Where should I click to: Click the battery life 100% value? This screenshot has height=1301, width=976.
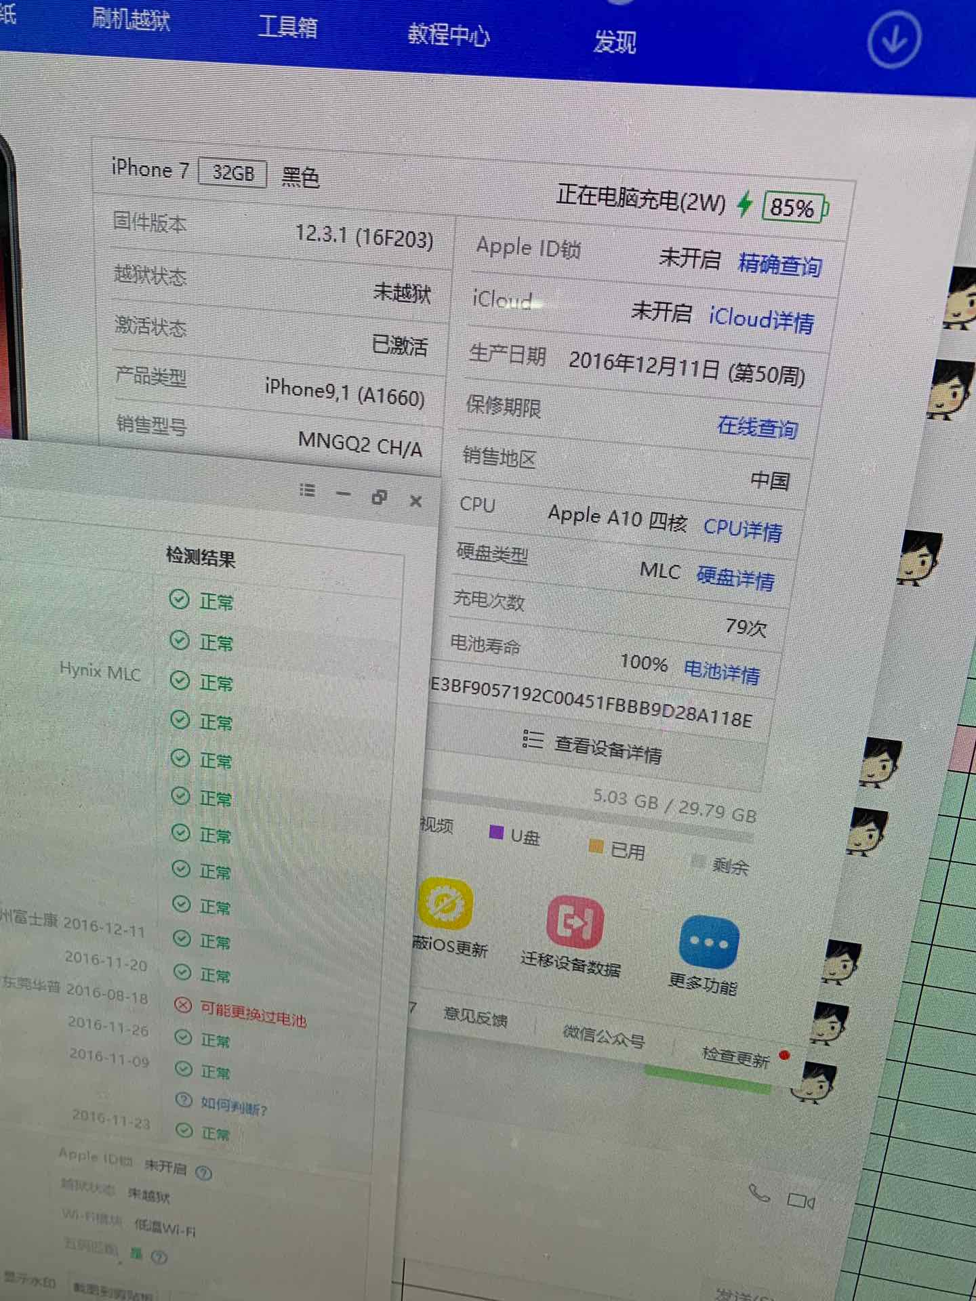(644, 662)
